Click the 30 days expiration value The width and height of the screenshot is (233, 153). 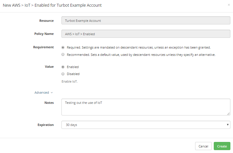(x=71, y=125)
